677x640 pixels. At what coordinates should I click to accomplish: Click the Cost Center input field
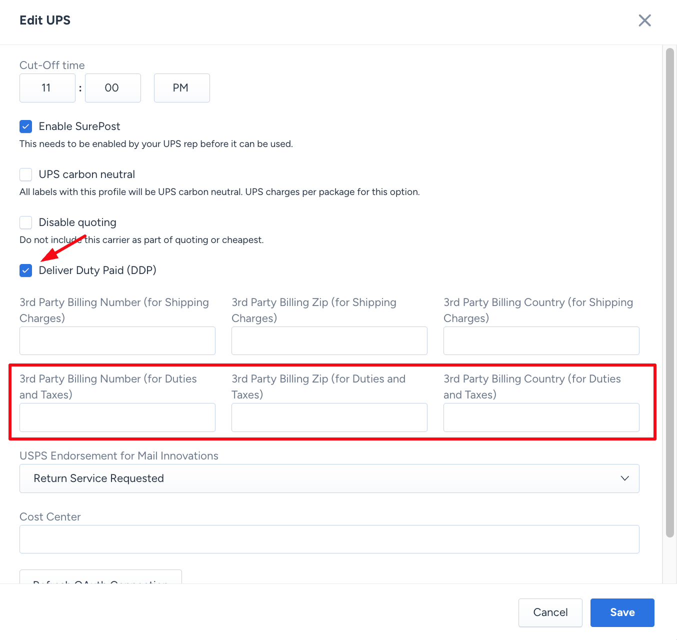coord(329,539)
